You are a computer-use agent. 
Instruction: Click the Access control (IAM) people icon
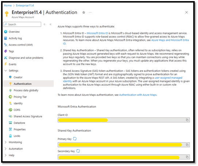click(x=5, y=45)
